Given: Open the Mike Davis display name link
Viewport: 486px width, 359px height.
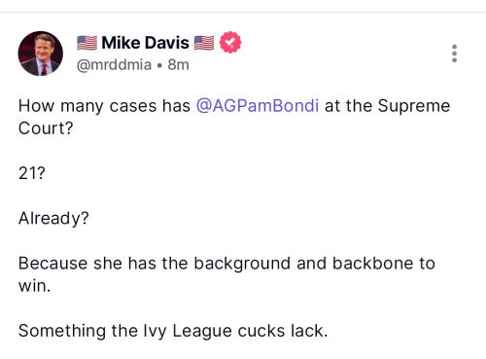Looking at the screenshot, I should (145, 43).
